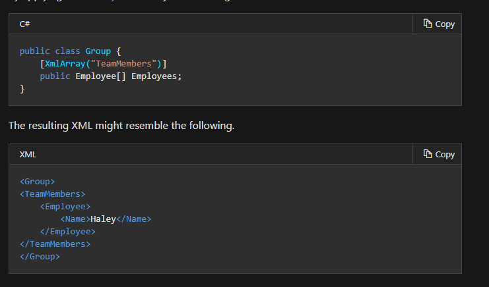This screenshot has width=489, height=287.
Task: Click the XML language label
Action: pos(28,154)
